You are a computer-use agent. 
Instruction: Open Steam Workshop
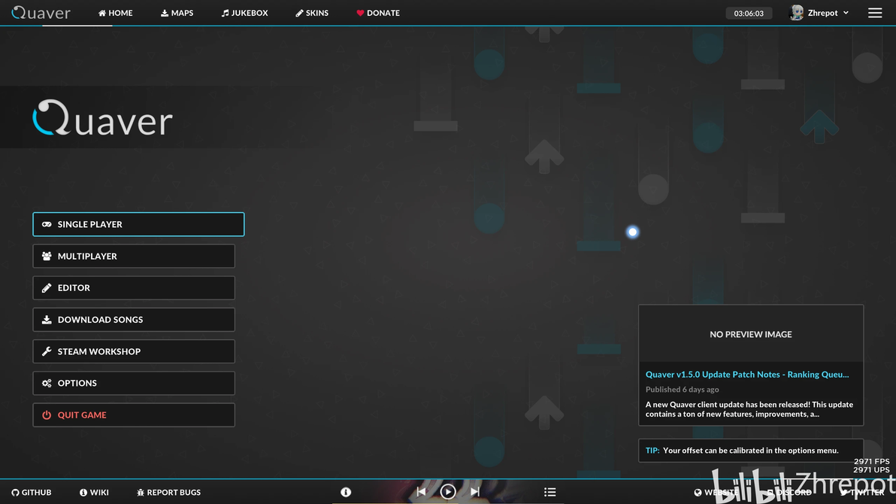[134, 351]
